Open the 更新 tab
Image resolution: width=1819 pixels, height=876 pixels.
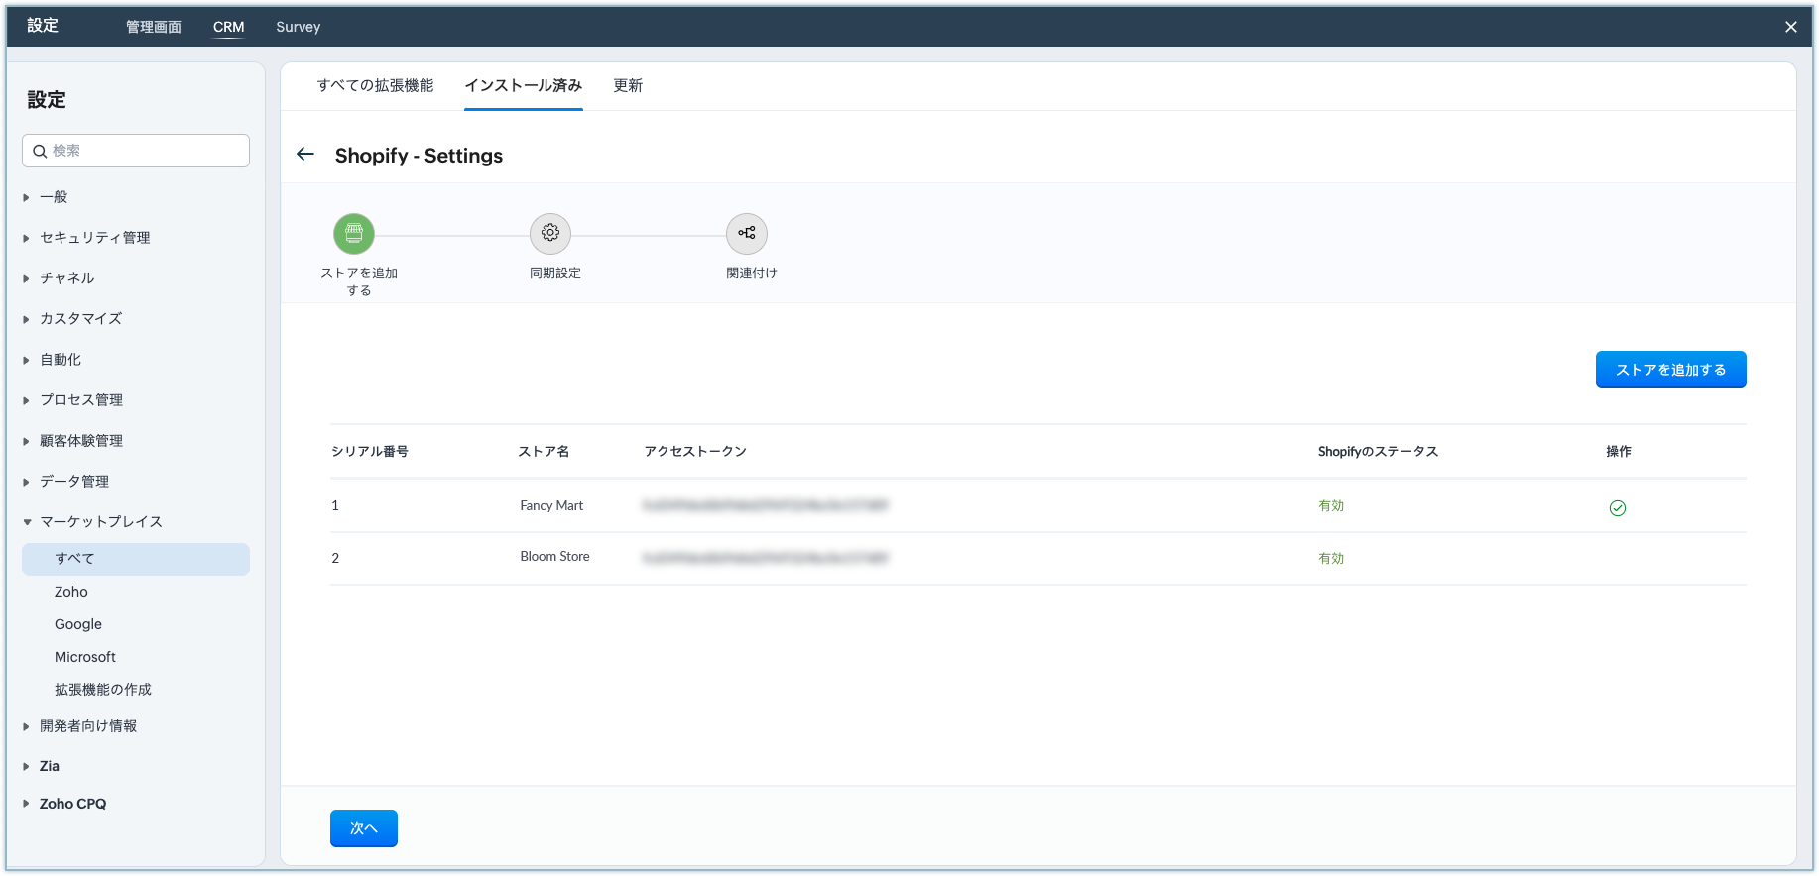(x=628, y=86)
